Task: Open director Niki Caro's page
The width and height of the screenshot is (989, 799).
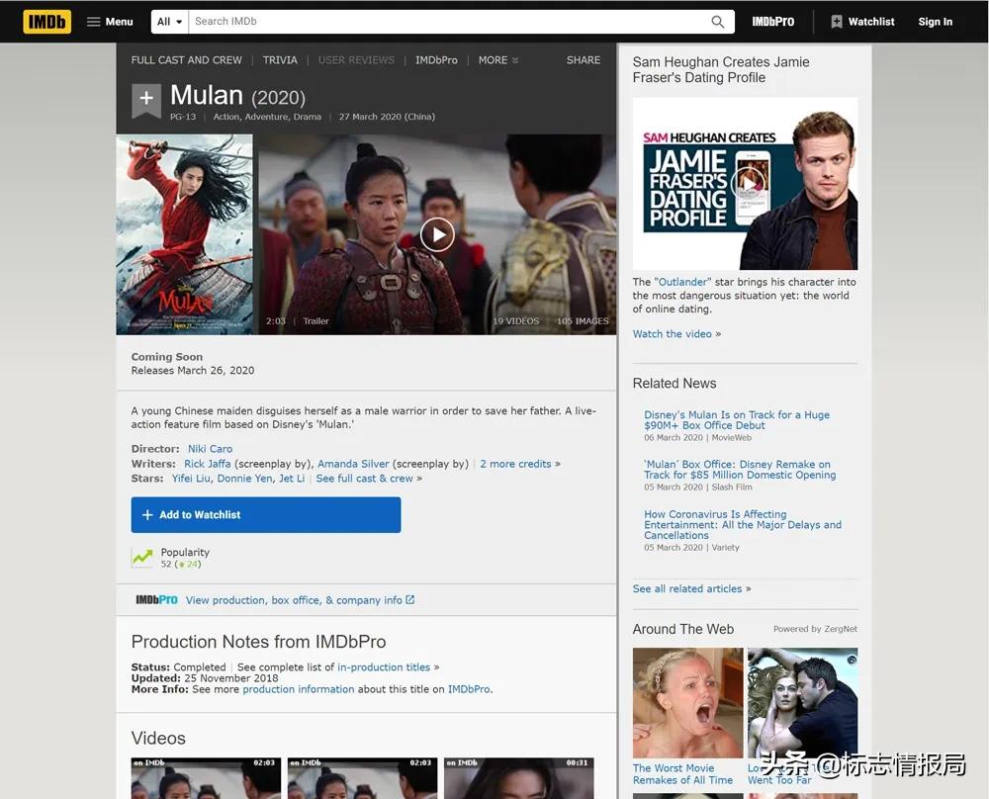Action: coord(210,449)
